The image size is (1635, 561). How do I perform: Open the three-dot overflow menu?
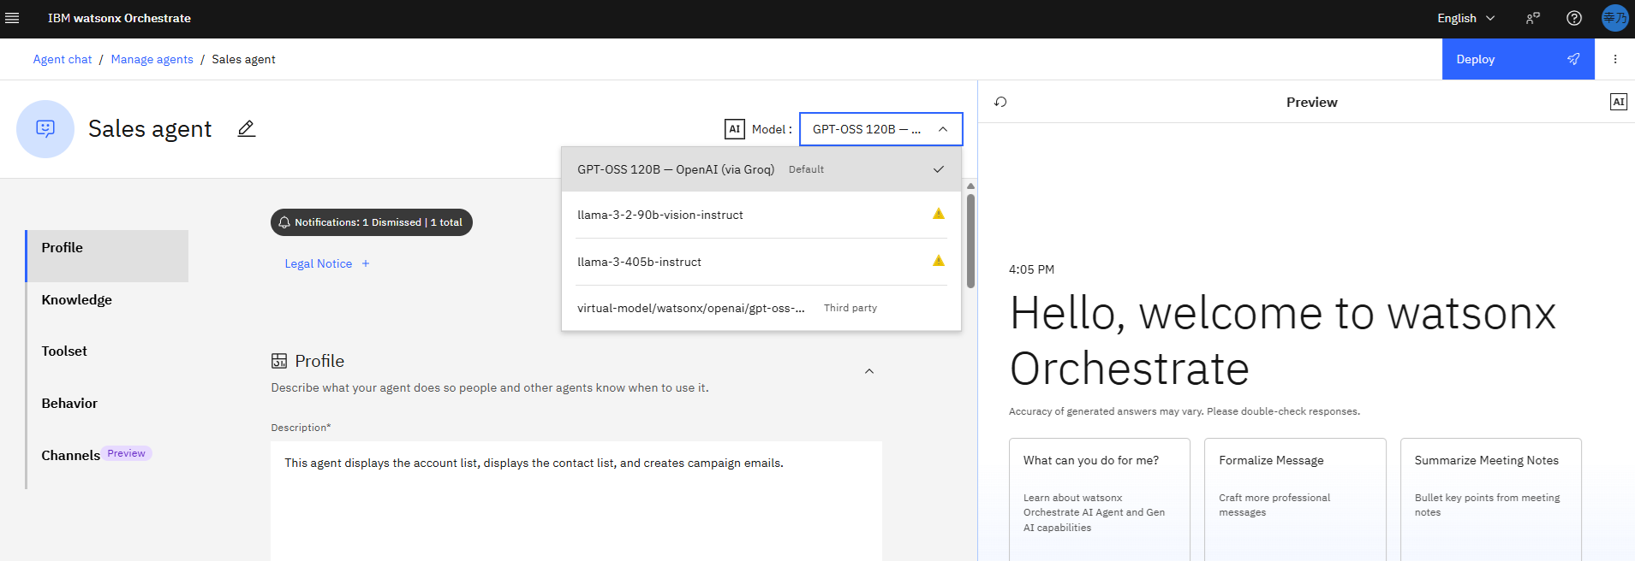coord(1615,59)
